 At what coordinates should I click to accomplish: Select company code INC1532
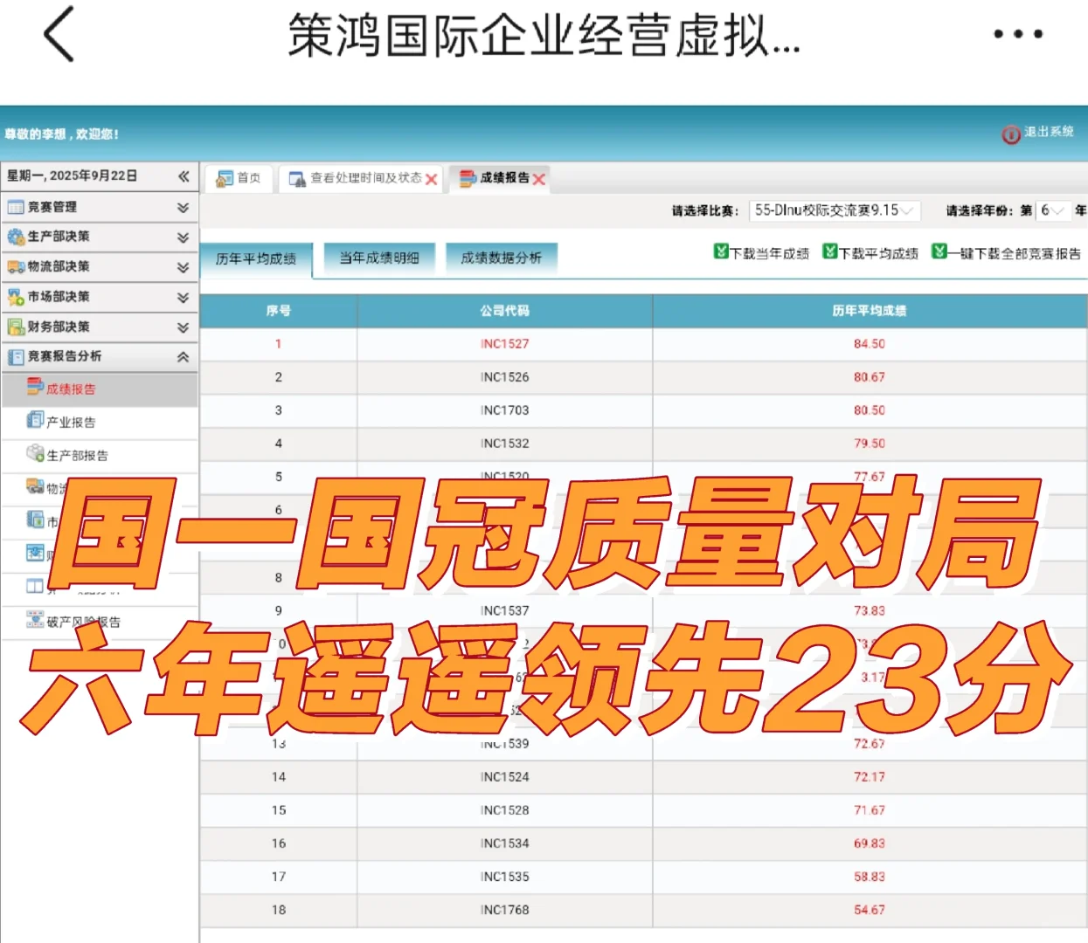click(x=504, y=444)
